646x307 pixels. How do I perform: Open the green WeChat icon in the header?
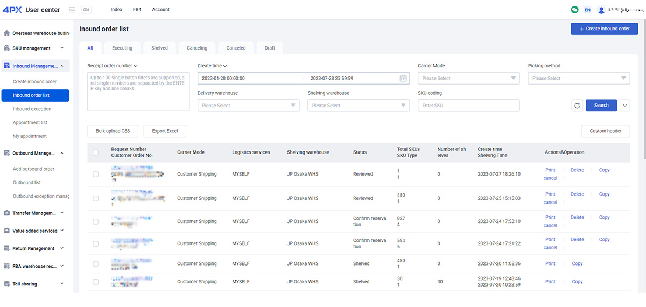tap(574, 10)
